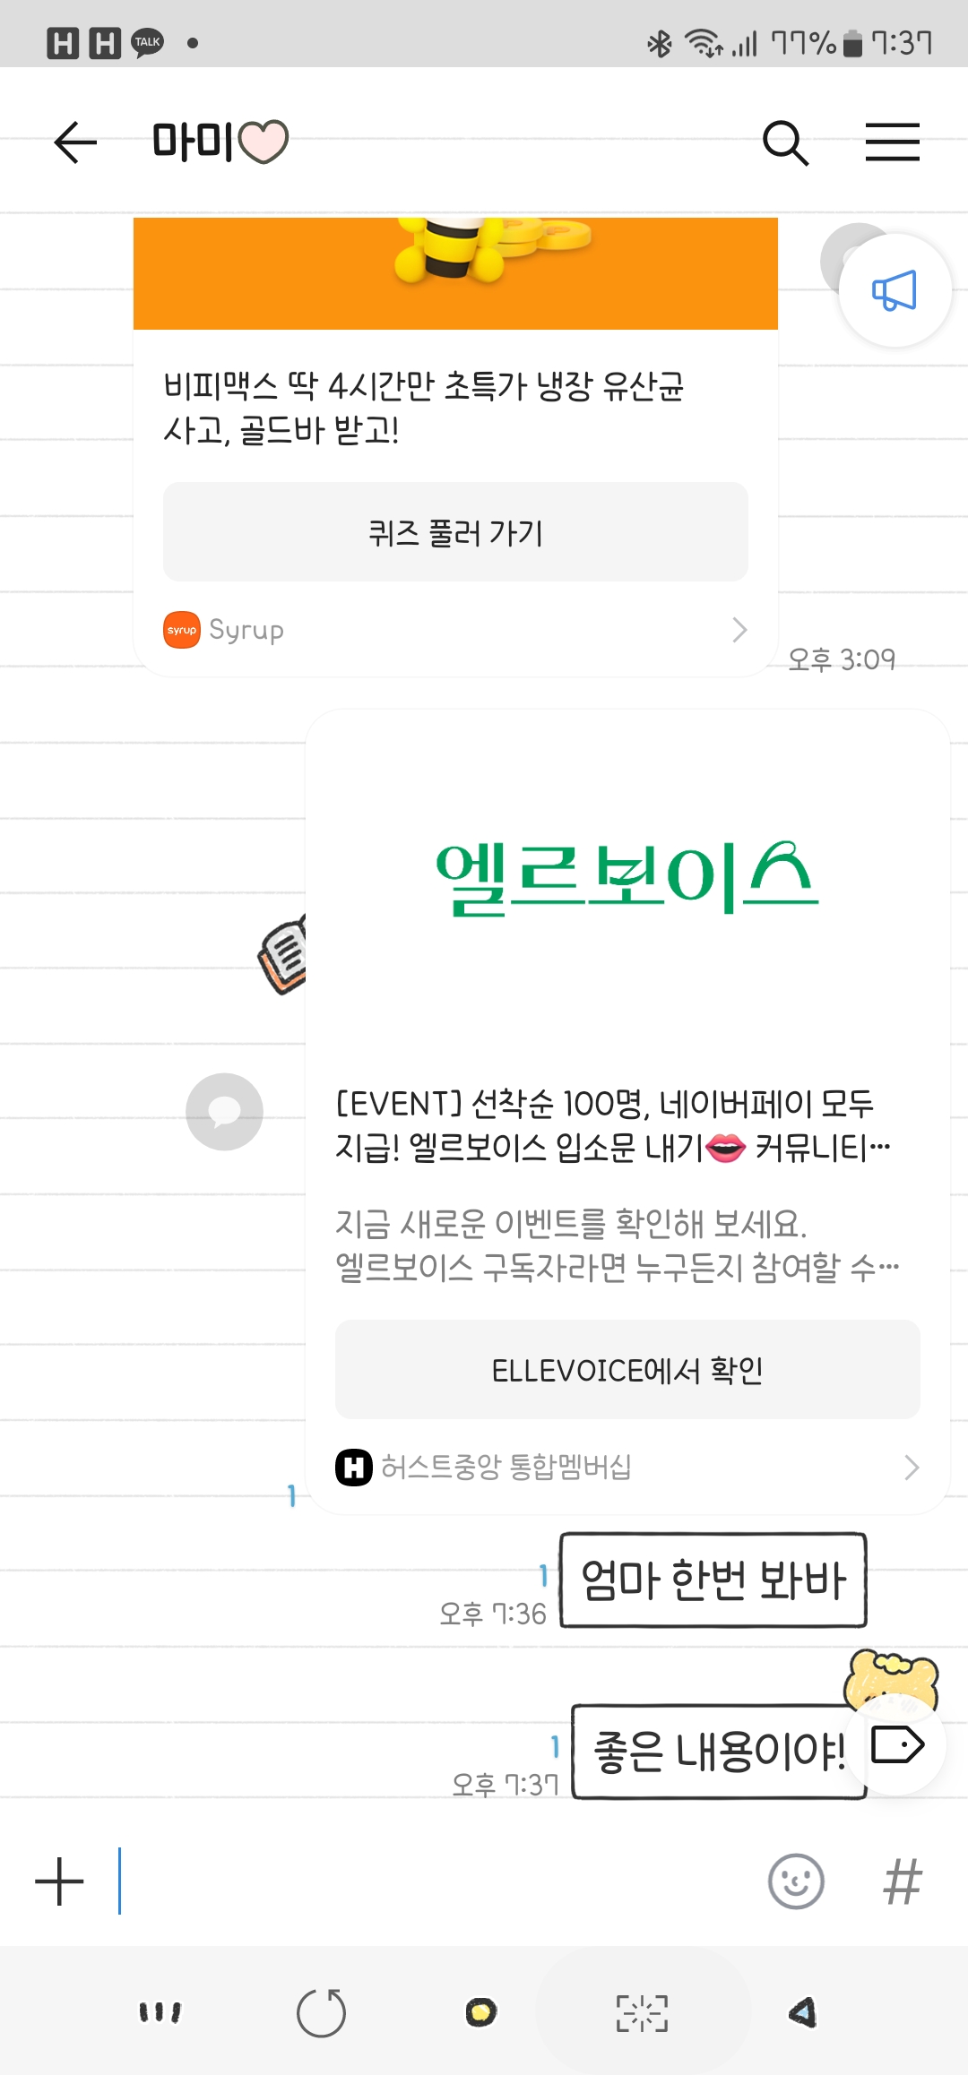Tap the [EVENT] 선착순 100명 headline link
Image resolution: width=968 pixels, height=2075 pixels.
[x=613, y=1125]
